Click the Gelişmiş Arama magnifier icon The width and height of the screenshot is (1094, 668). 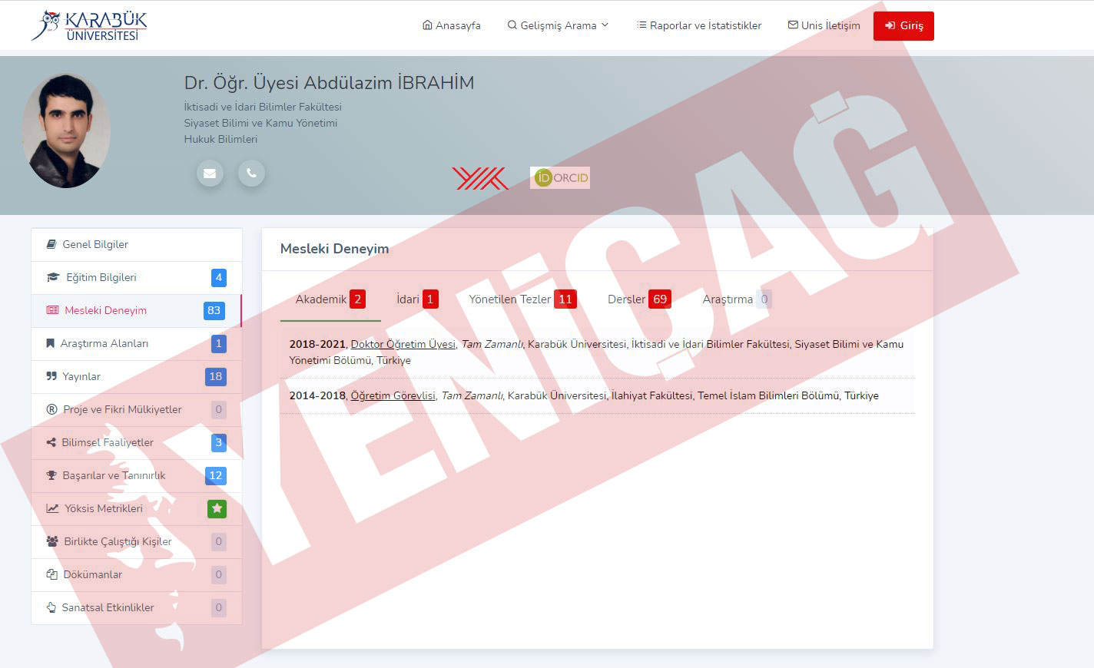click(512, 25)
